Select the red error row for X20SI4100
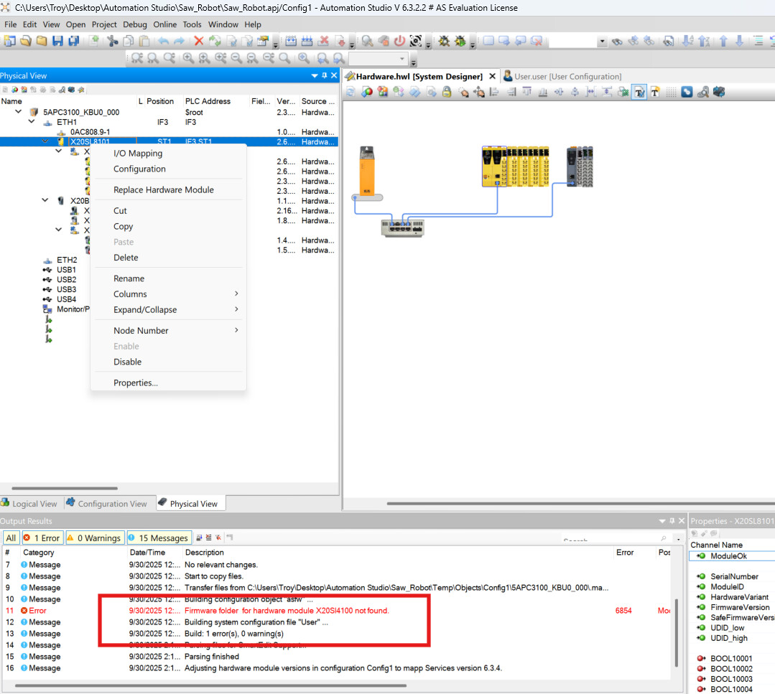 [287, 611]
